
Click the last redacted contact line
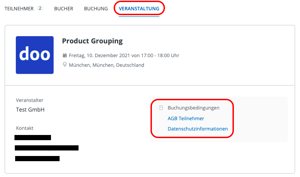37,159
